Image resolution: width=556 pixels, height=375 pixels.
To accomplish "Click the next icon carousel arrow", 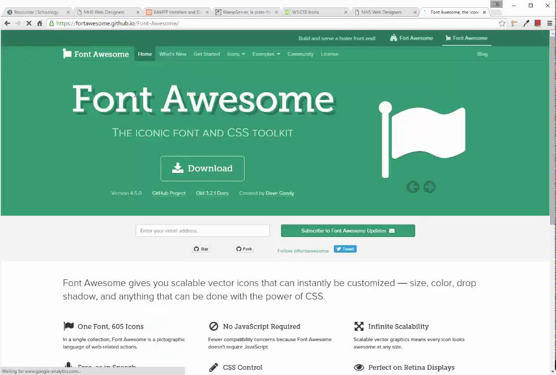I will click(429, 187).
